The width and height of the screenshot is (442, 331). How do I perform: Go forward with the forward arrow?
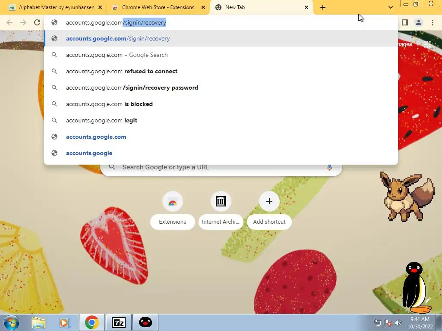point(23,22)
